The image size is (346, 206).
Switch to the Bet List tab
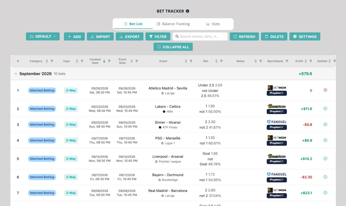coord(133,24)
